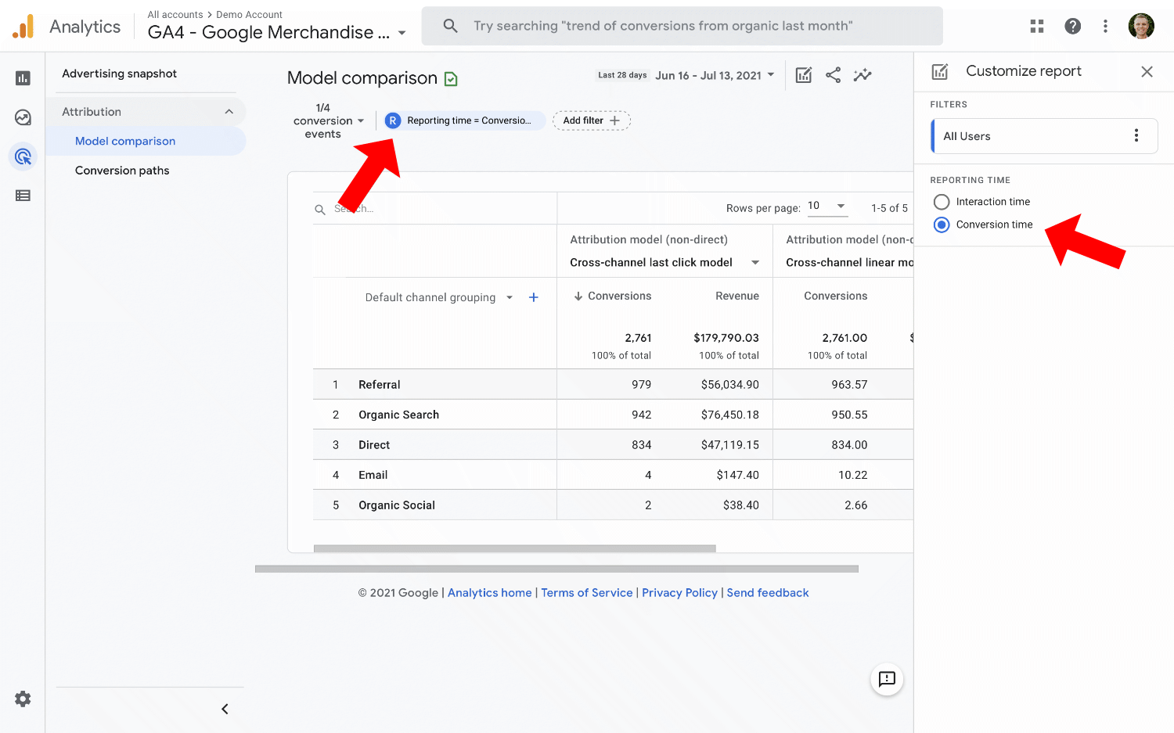Share this report
The image size is (1174, 733).
[x=834, y=75]
